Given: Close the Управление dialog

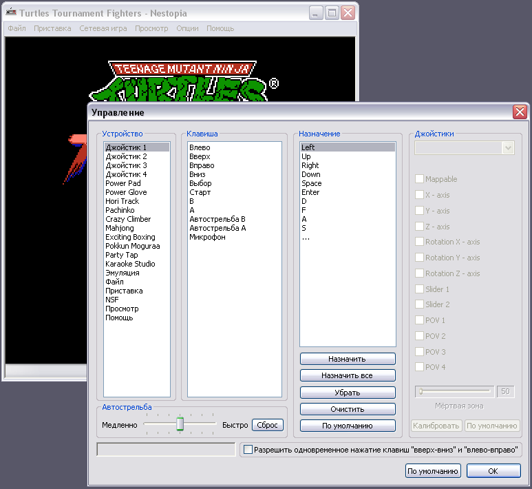Looking at the screenshot, I should click(520, 112).
